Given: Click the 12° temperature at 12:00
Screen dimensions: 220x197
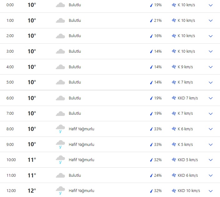Looking at the screenshot, I should coord(32,191).
